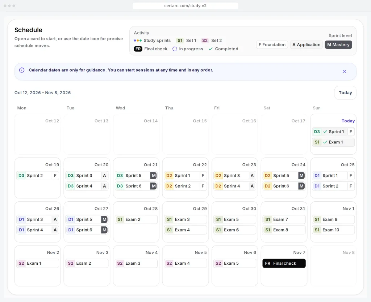
Task: Select the A Application sprint level
Action: [306, 45]
